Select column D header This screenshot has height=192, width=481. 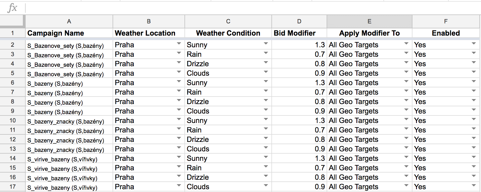pyautogui.click(x=299, y=21)
